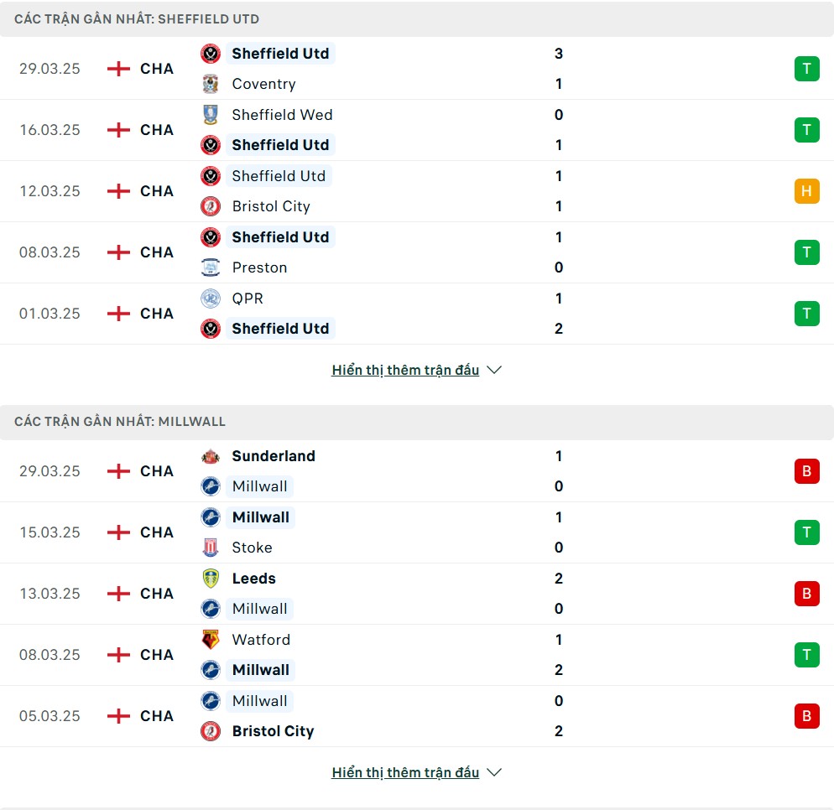Click the England flag on 12.03.25 row
Image resolution: width=834 pixels, height=810 pixels.
[x=118, y=191]
